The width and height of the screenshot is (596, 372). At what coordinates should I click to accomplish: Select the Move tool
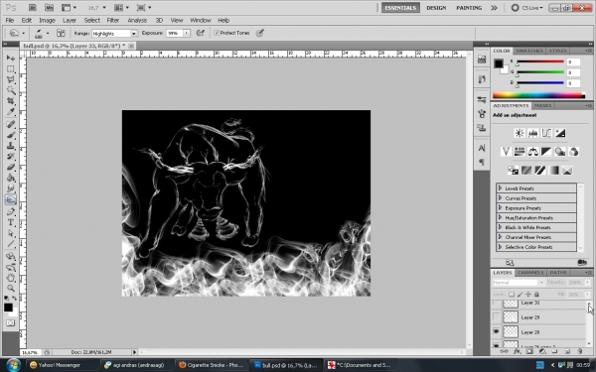pos(11,59)
